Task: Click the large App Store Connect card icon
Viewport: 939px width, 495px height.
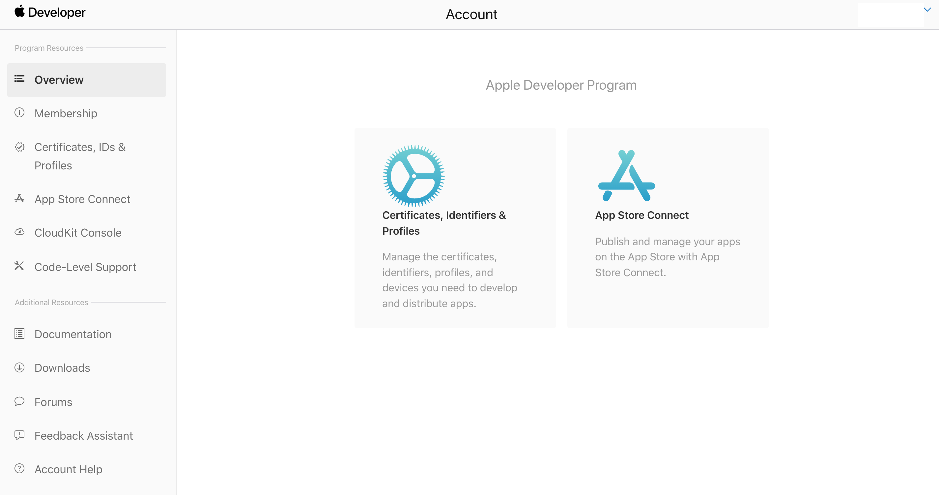Action: coord(626,176)
